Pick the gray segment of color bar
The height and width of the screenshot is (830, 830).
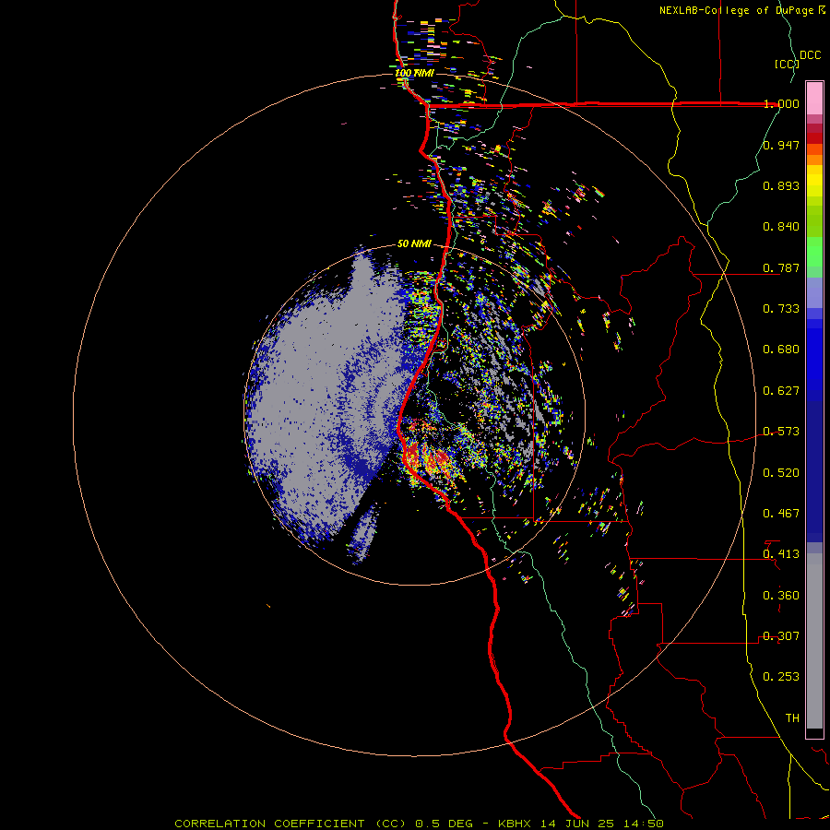coord(814,641)
